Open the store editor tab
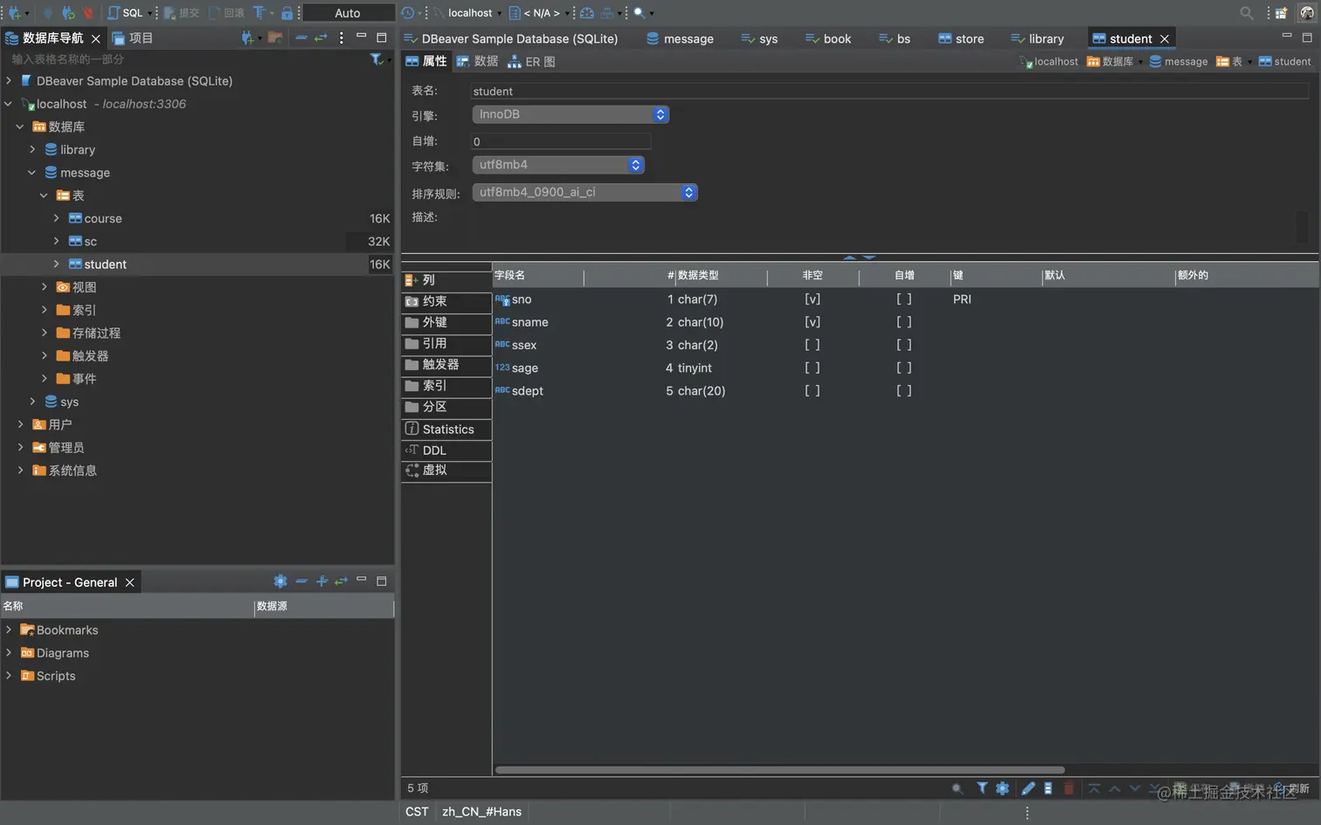 [x=961, y=38]
